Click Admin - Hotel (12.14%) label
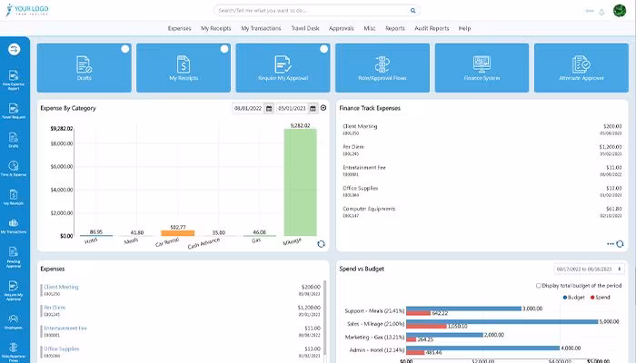Image resolution: width=636 pixels, height=363 pixels. 377,350
